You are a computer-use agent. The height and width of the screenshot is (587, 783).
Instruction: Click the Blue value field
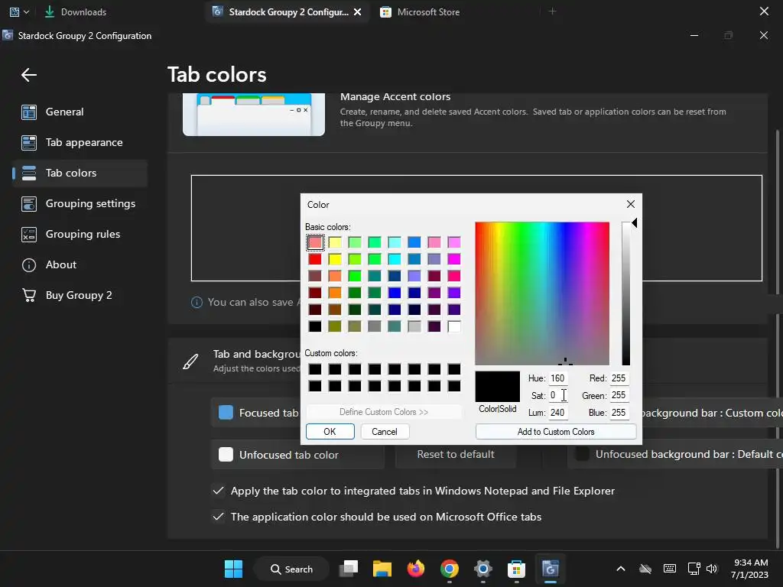point(619,413)
